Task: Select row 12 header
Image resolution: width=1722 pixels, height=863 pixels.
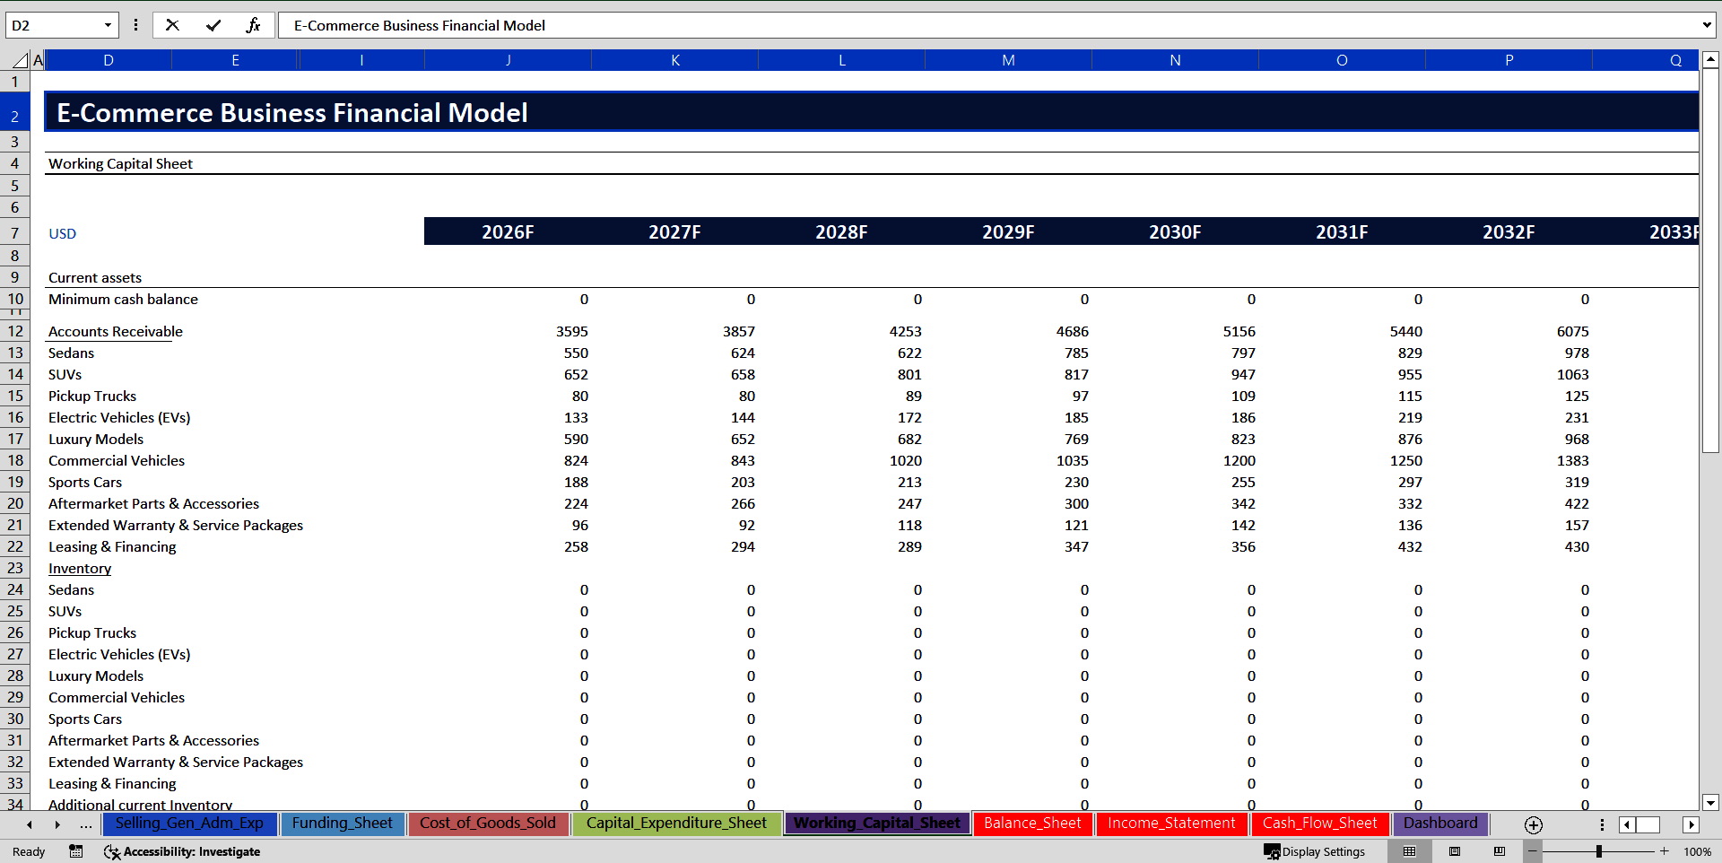Action: click(x=15, y=331)
